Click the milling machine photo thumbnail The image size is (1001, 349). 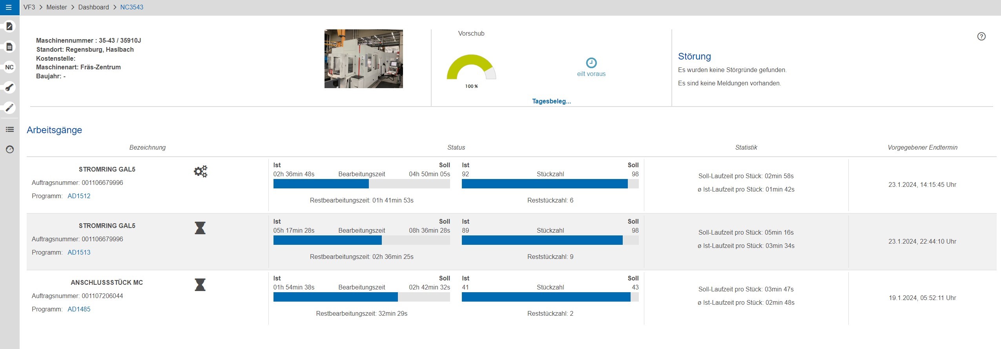pyautogui.click(x=363, y=59)
